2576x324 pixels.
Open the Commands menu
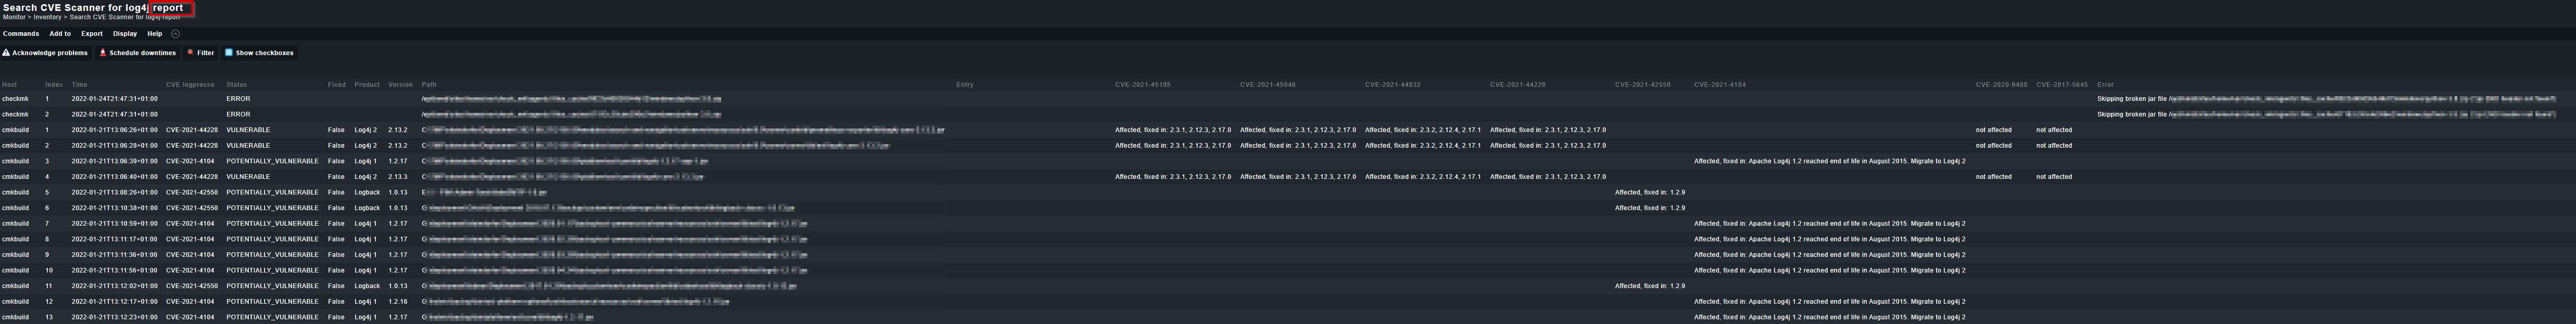[x=21, y=34]
